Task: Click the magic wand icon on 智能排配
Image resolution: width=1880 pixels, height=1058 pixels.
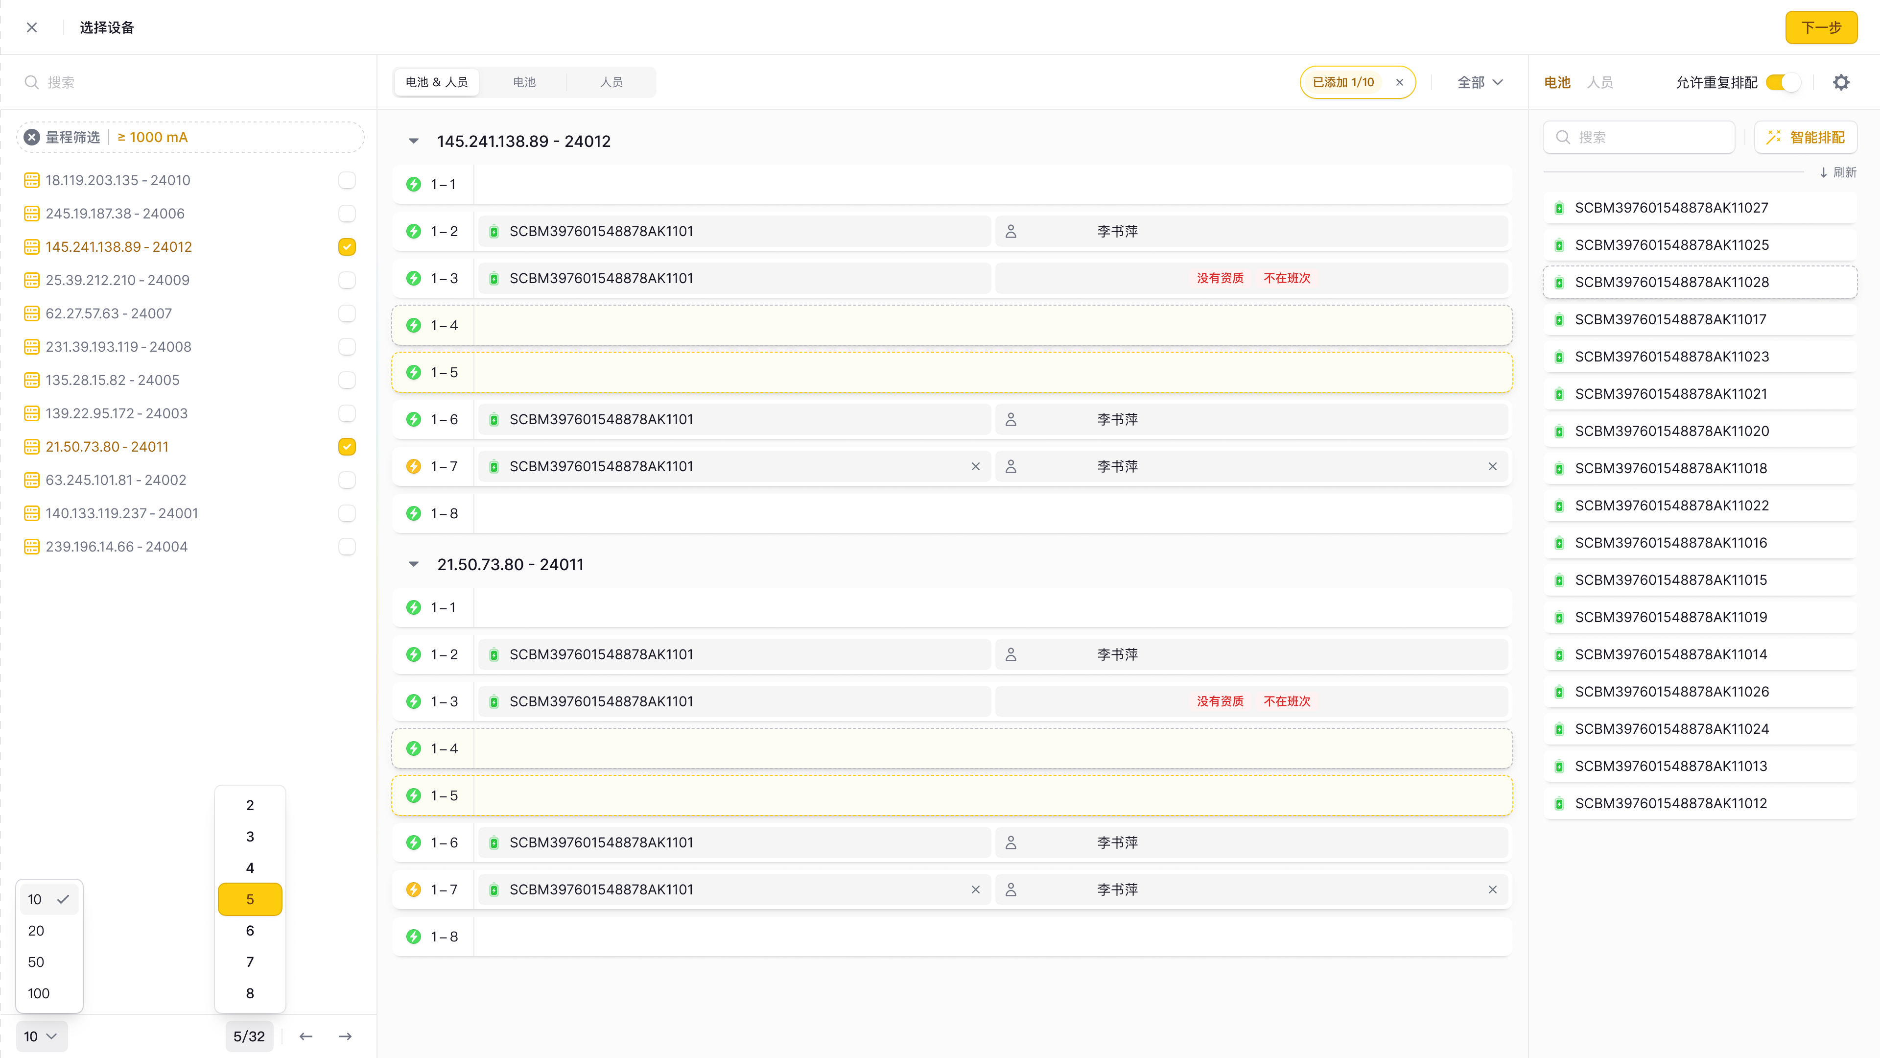Action: [x=1773, y=137]
